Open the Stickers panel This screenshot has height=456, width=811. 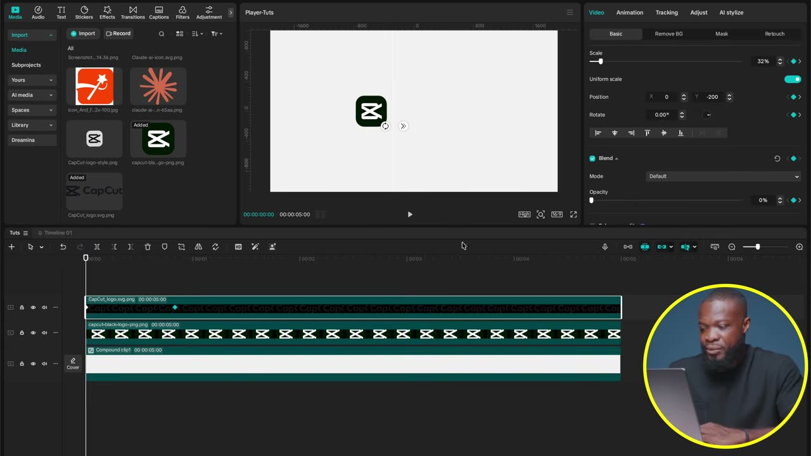point(84,13)
